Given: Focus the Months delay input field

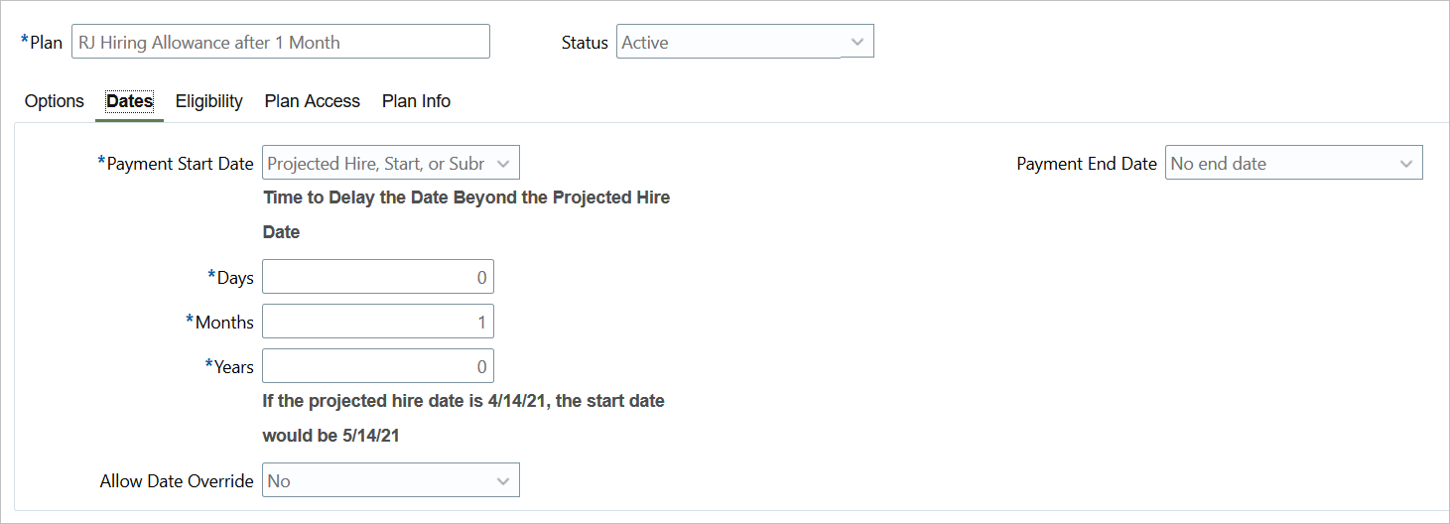Looking at the screenshot, I should pos(378,322).
